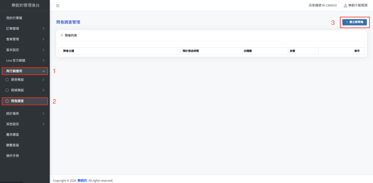Viewport: 373px width, 183px height.
Task: Click the hamburger menu icon
Action: (x=58, y=6)
